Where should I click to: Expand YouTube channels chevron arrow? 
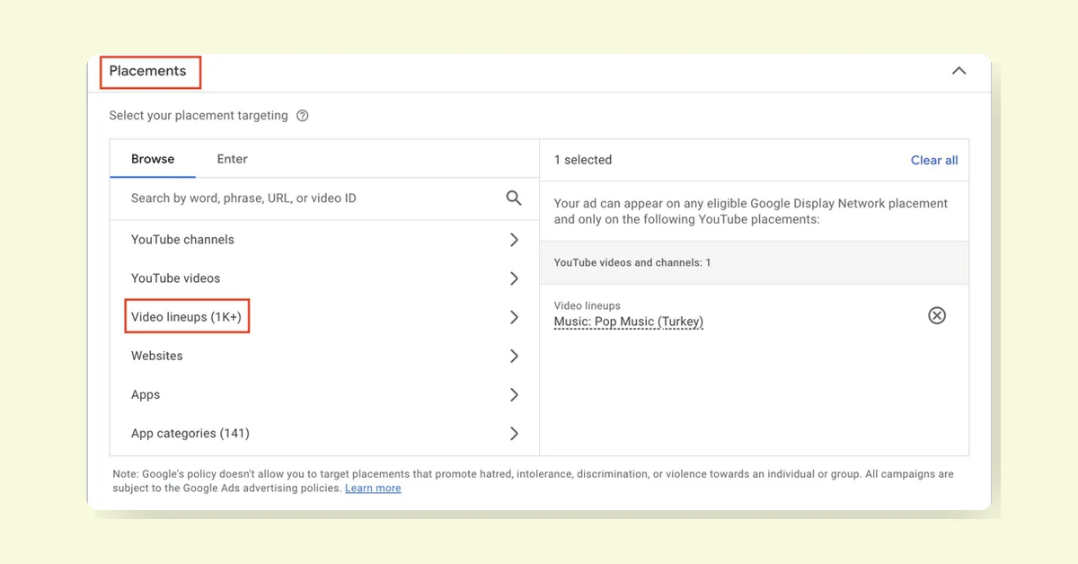coord(514,240)
